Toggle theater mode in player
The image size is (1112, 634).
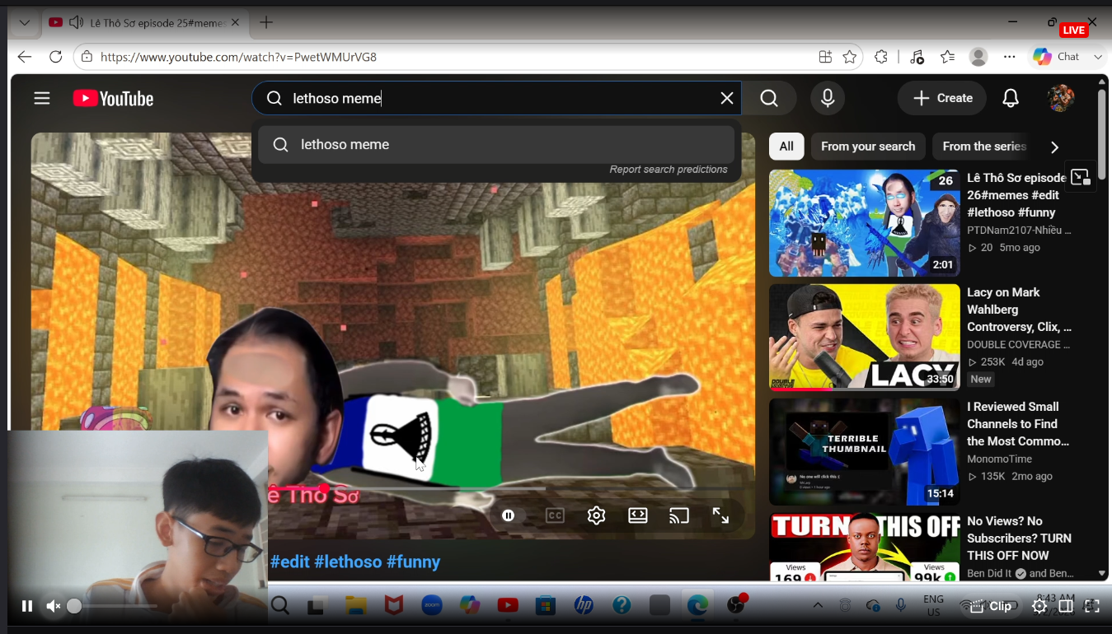[x=638, y=515]
